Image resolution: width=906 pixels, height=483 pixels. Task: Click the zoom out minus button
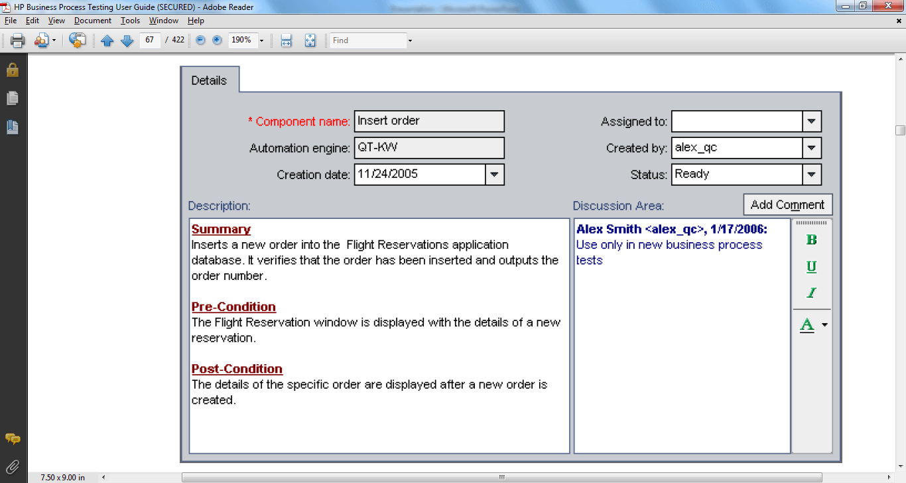click(200, 40)
